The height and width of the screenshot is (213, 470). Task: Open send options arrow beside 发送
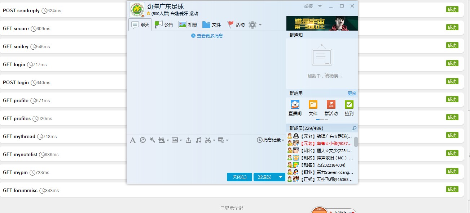tap(281, 177)
